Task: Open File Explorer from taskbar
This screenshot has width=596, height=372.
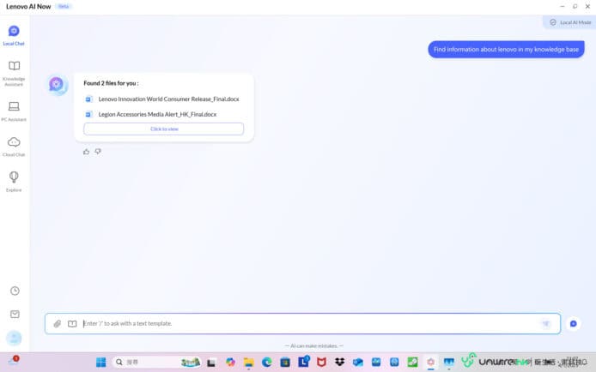Action: [x=248, y=362]
